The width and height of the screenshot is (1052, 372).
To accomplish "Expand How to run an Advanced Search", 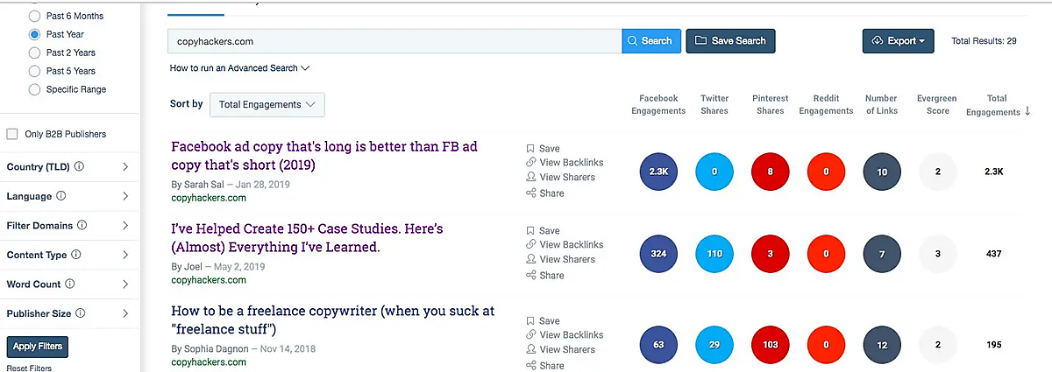I will click(239, 67).
